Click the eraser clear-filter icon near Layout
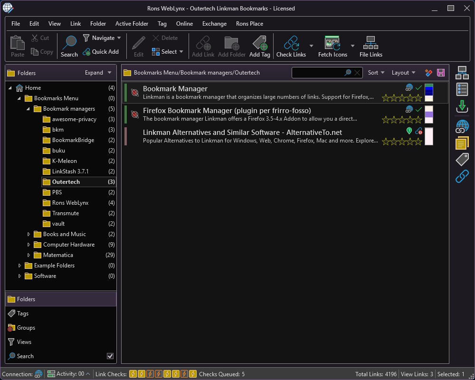Screen dimensions: 475x380 [428, 73]
